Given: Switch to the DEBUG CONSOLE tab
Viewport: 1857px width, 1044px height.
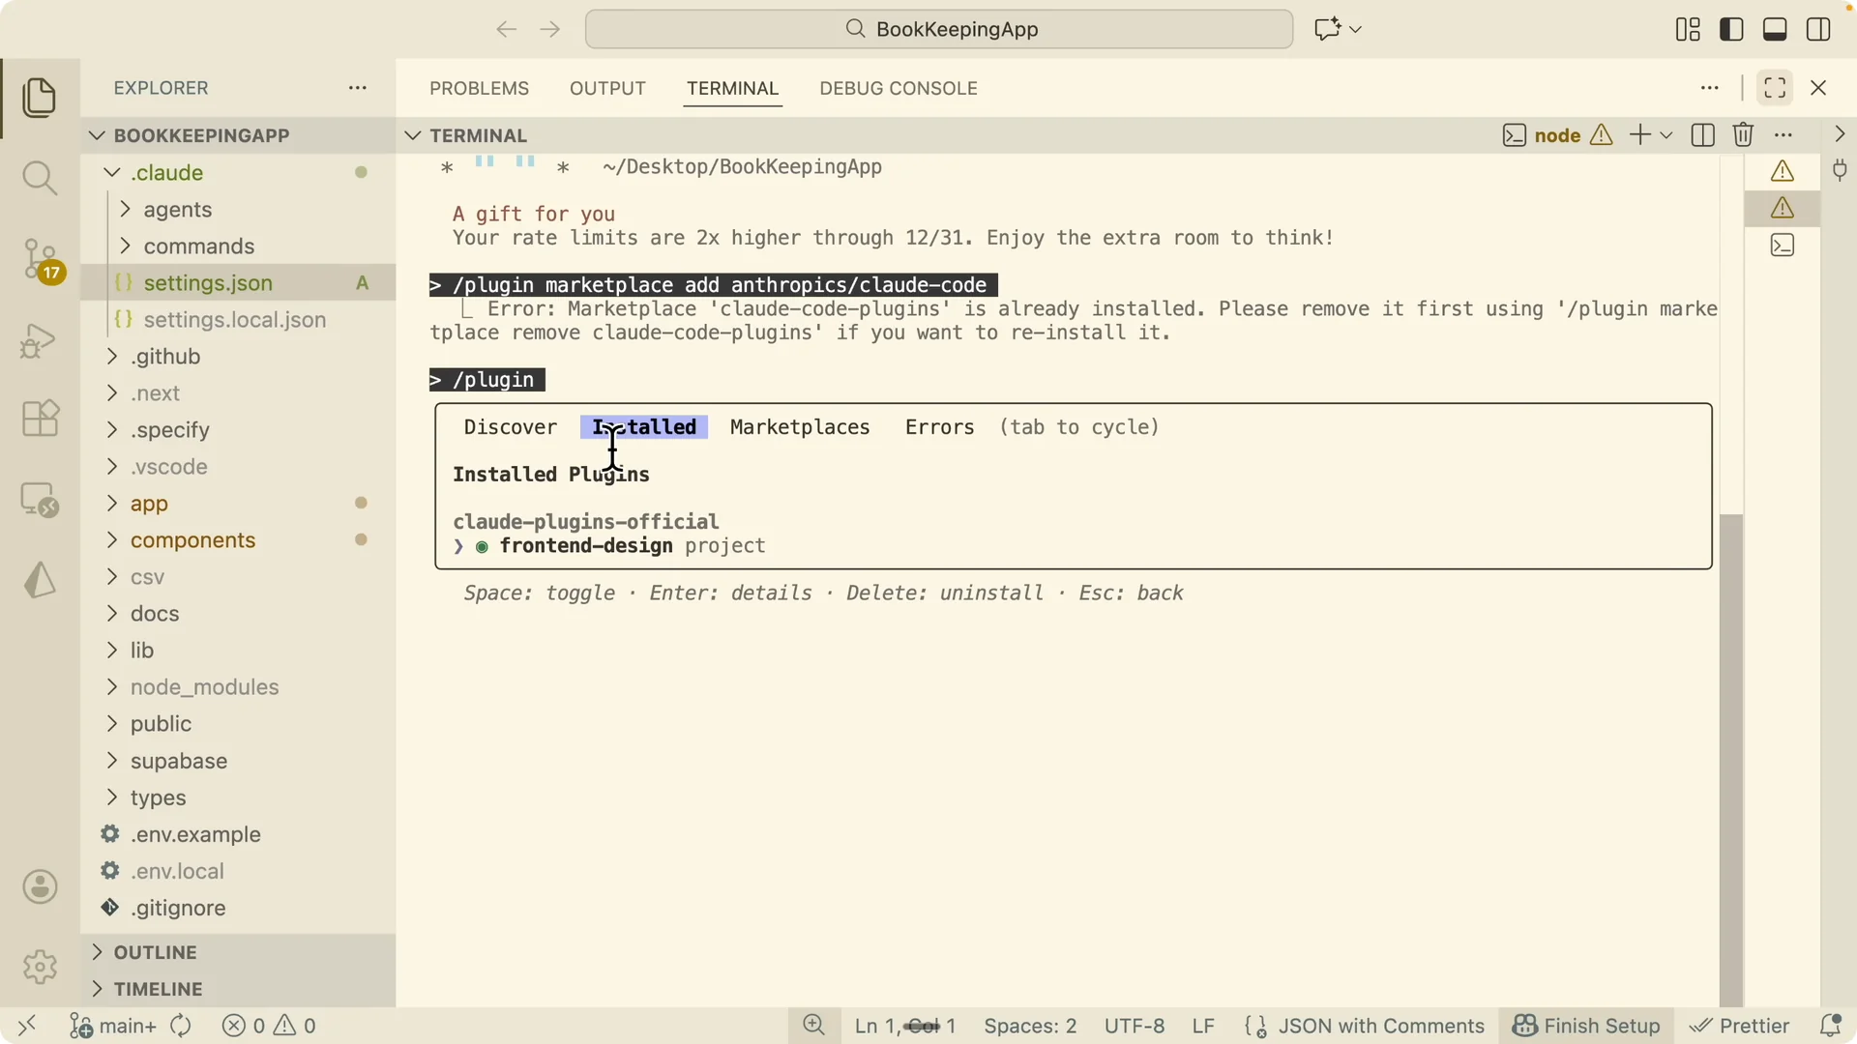Looking at the screenshot, I should (899, 88).
